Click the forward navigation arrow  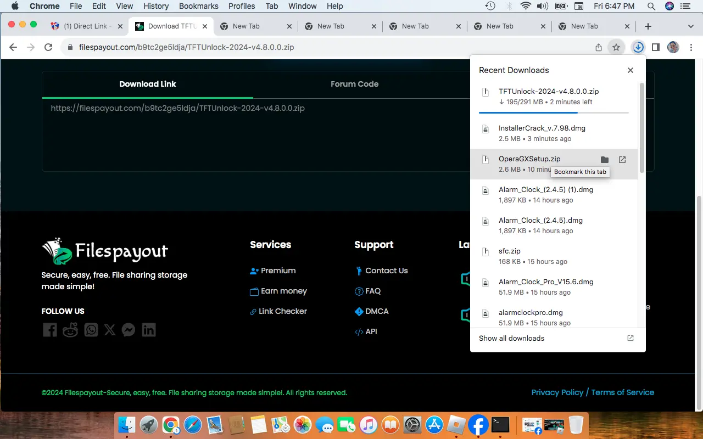pos(31,47)
